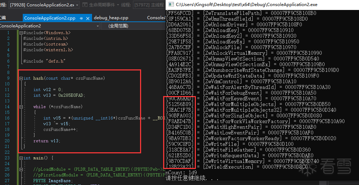The height and width of the screenshot is (185, 359).
Task: Click the [08E02671] ZwUnmapViewOfSection console row
Action: click(243, 59)
